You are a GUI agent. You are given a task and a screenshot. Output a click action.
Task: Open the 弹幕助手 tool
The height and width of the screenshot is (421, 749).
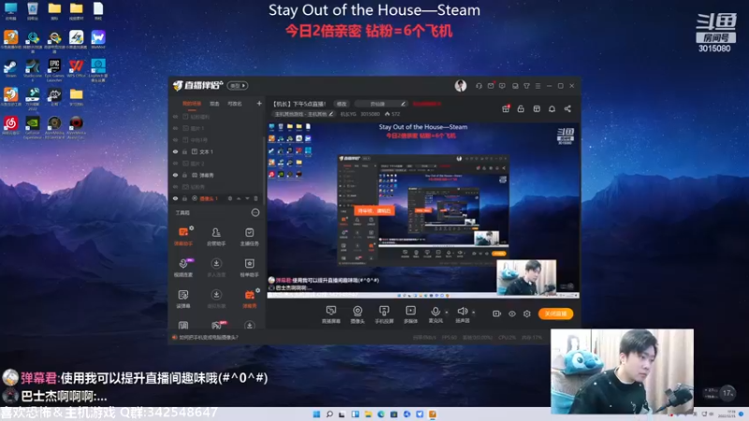tap(183, 236)
